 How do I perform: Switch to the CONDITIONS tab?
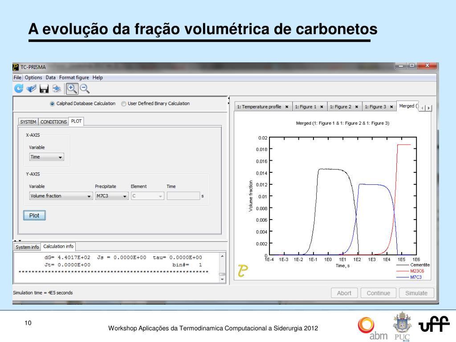pyautogui.click(x=53, y=122)
